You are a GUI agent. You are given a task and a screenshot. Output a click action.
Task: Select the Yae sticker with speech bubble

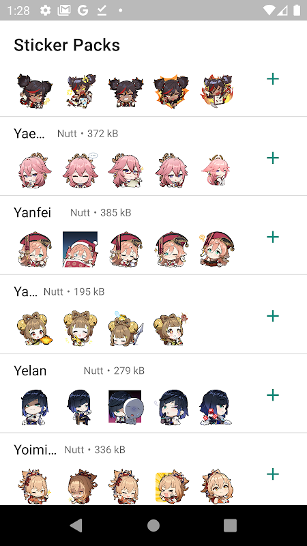coord(80,170)
